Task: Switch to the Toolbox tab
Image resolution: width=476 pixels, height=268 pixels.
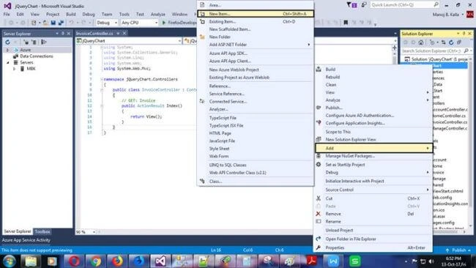Action: (x=42, y=231)
